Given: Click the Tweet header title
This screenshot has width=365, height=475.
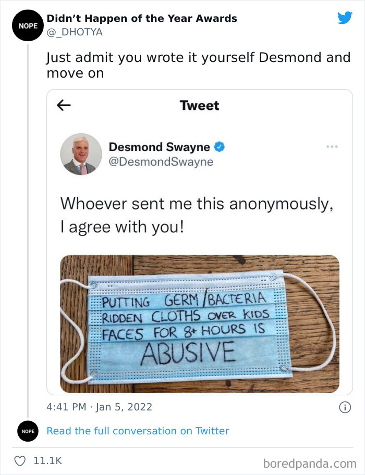Looking at the screenshot, I should pos(199,106).
